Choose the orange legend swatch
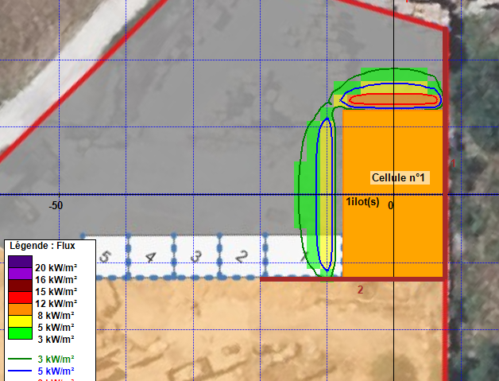Viewport: 499px width, 381px height. pos(21,309)
